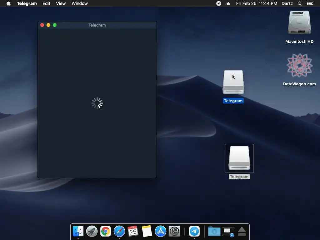Screen dimensions: 320x240
Task: Open the Telegram application menu
Action: coord(27,3)
